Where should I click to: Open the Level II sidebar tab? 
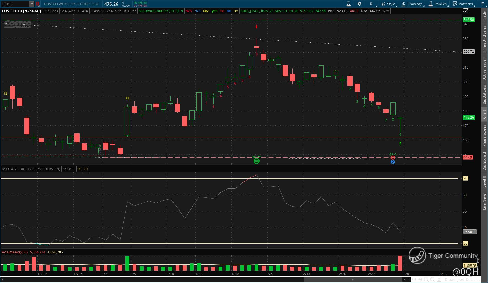click(484, 182)
